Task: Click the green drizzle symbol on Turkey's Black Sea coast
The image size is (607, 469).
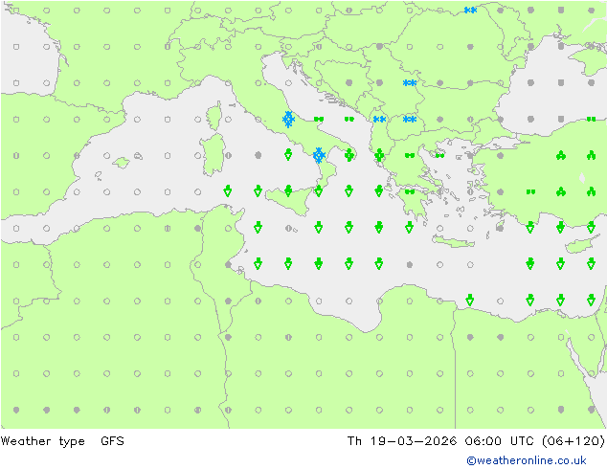Action: pyautogui.click(x=591, y=120)
